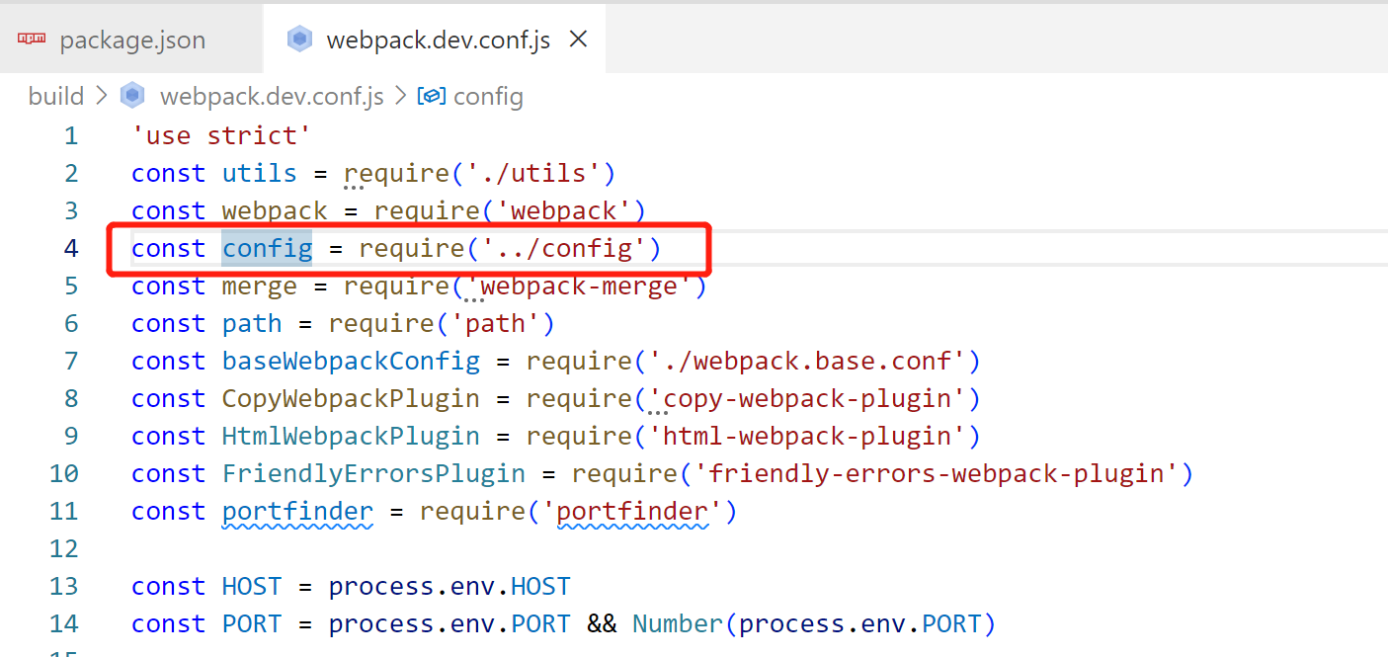Screen dimensions: 1388x657
Task: Click the CopyWebpackPlugin variable
Action: click(351, 398)
